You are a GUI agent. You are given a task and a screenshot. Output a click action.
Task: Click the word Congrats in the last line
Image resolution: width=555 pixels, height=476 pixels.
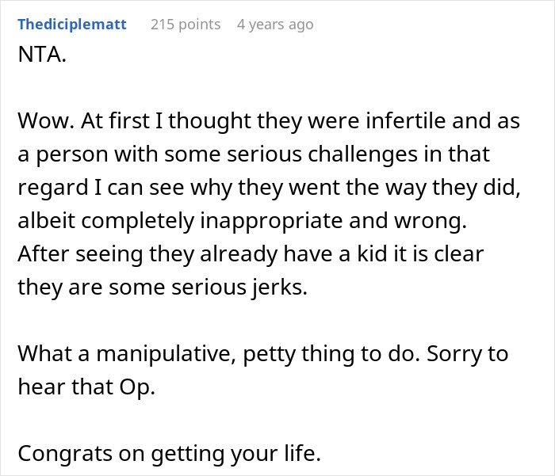[65, 453]
